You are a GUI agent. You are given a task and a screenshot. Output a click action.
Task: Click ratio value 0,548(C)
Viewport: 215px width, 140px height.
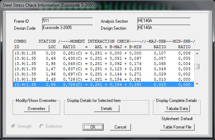pyautogui.click(x=72, y=64)
